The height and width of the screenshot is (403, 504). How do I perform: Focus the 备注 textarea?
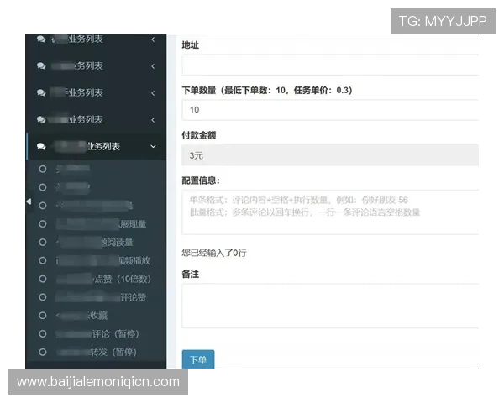pyautogui.click(x=330, y=306)
